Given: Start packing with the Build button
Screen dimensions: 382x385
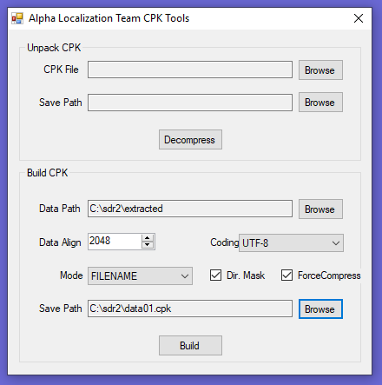Looking at the screenshot, I should [190, 346].
